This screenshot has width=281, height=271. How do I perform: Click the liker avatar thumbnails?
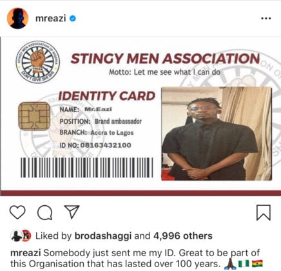point(21,236)
